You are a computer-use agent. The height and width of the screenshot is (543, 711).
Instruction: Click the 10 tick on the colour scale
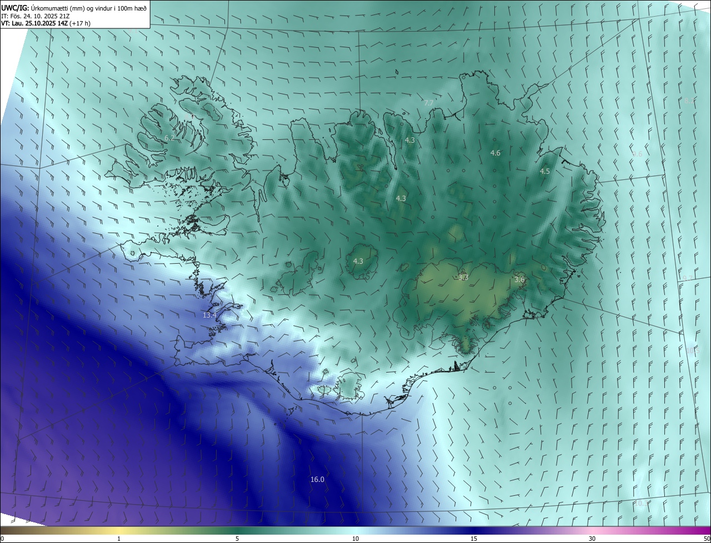pyautogui.click(x=355, y=539)
